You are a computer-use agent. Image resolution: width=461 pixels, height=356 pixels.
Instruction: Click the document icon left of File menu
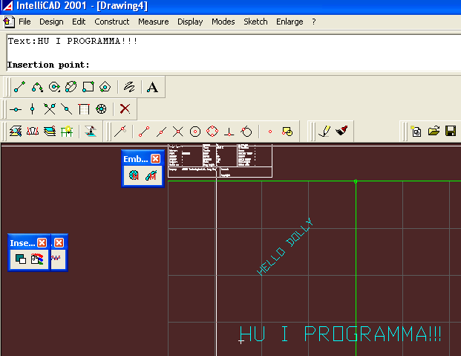(8, 22)
